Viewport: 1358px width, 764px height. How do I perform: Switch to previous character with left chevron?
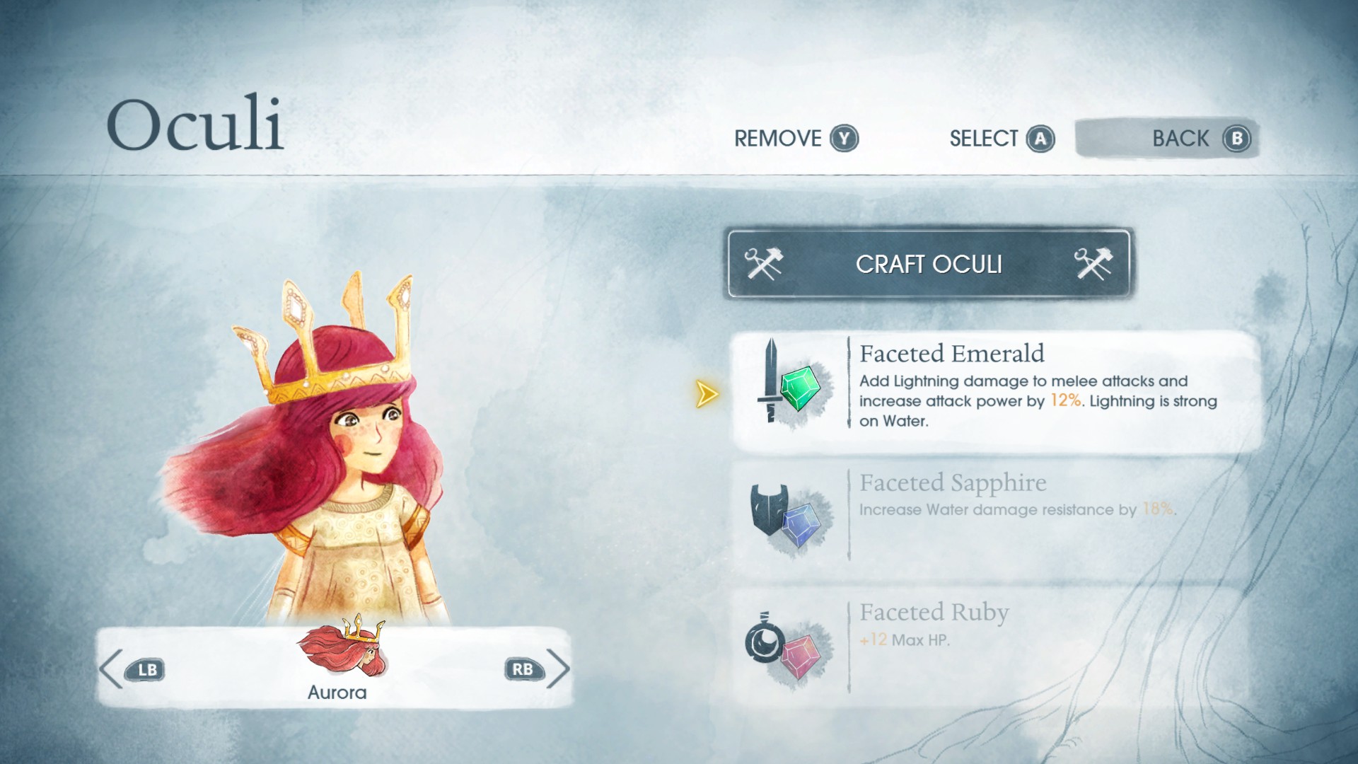pyautogui.click(x=111, y=668)
